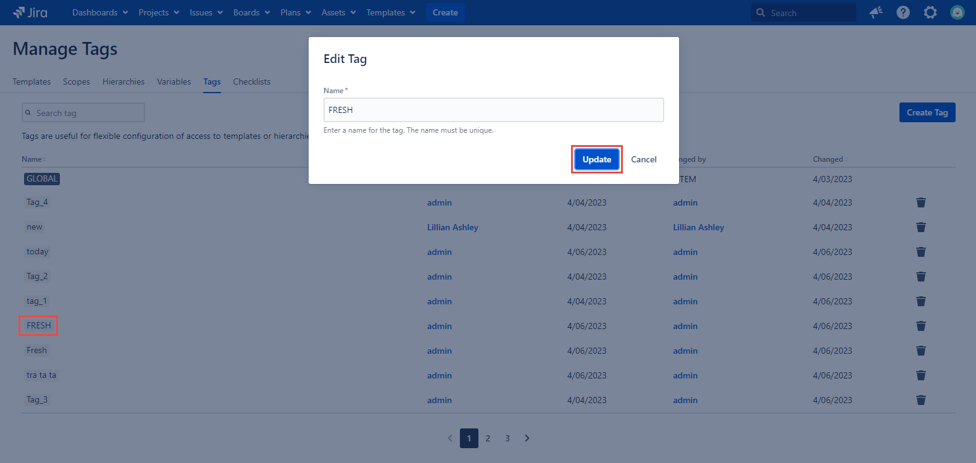Open the user profile avatar

[x=957, y=12]
